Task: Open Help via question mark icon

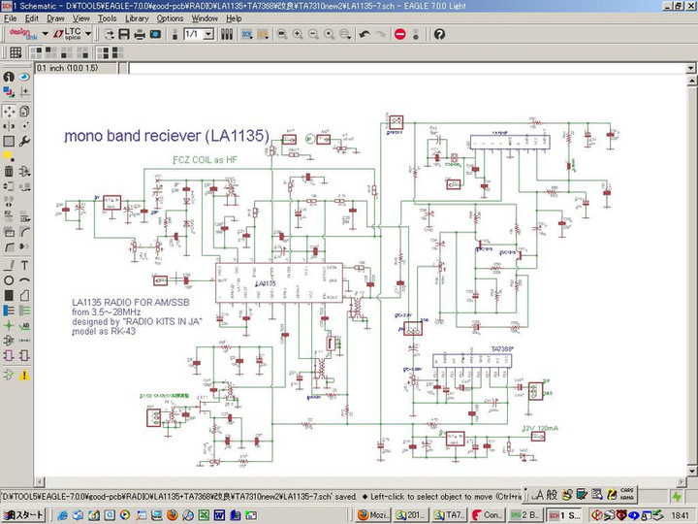Action: click(439, 34)
